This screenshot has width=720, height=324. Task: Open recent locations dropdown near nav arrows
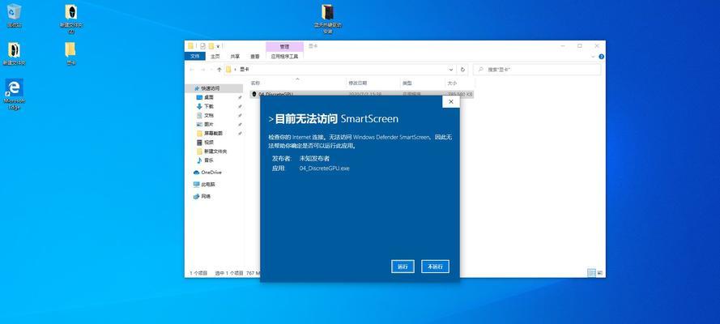coord(211,70)
